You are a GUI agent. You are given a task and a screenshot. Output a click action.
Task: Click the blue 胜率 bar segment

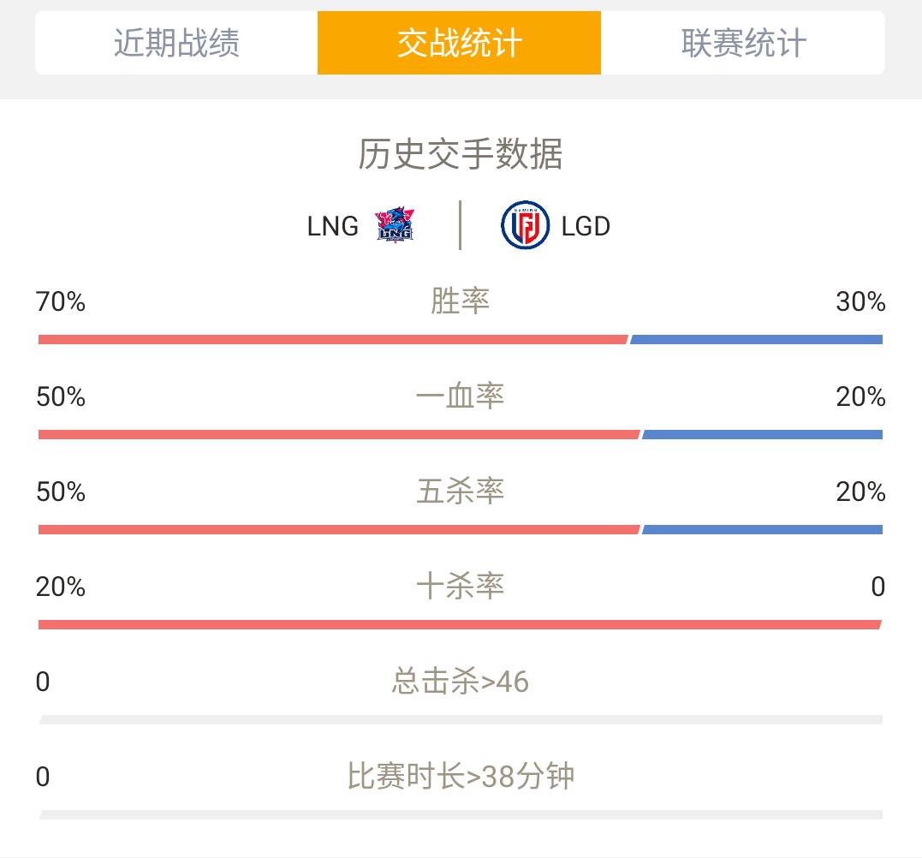pos(756,339)
